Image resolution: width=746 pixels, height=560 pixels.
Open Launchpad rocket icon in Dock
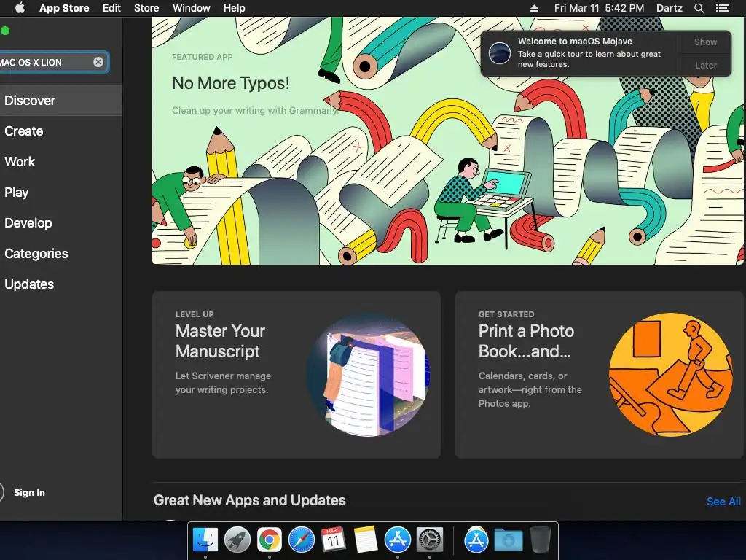[237, 540]
